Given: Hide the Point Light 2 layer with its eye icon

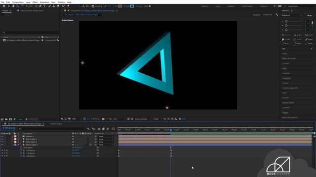Looking at the screenshot, I should 2,139.
